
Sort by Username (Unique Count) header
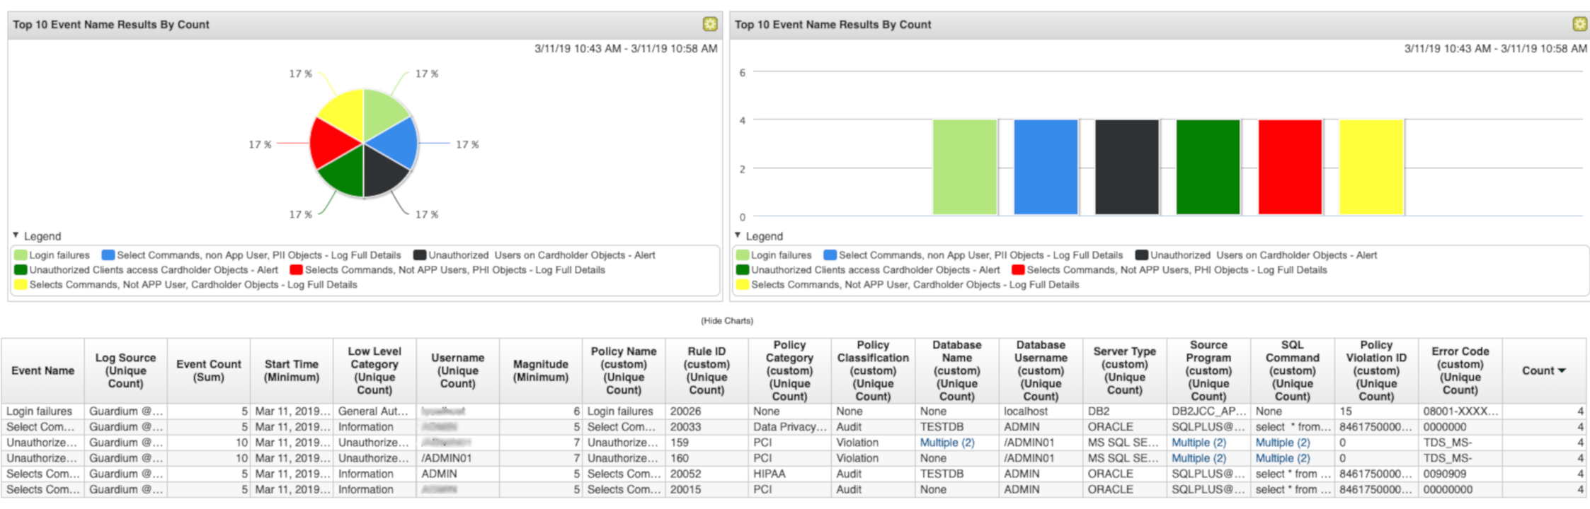point(458,370)
